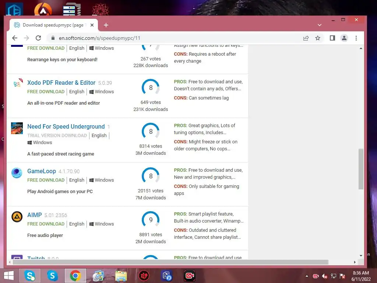Click FREE DOWNLOAD under GameLoop
This screenshot has height=283, width=377.
[46, 180]
